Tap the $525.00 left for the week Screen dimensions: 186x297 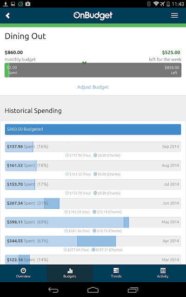pos(171,52)
